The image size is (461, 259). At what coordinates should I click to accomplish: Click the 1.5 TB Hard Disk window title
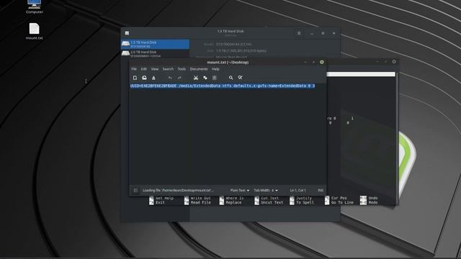(230, 31)
